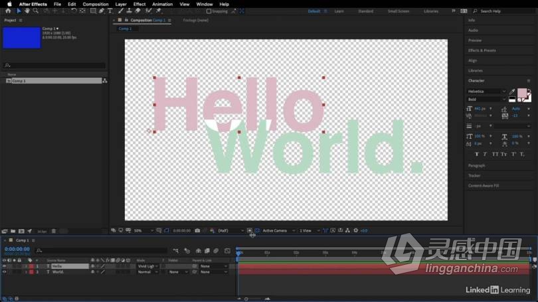Toggle the Snapping checkbox
The height and width of the screenshot is (302, 538).
(209, 11)
